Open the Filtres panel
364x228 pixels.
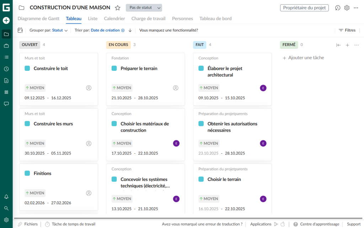pos(347,30)
